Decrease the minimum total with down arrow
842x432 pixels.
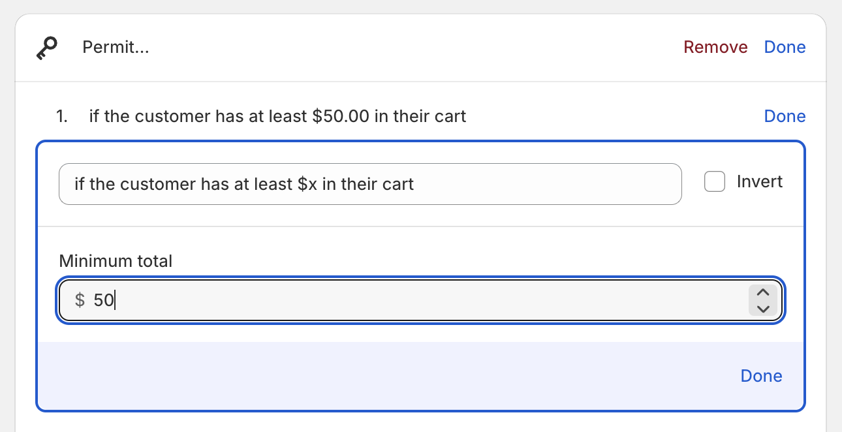click(x=763, y=308)
